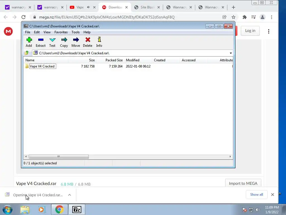
Task: Select the Vape V4 Cracked folder row
Action: [x=128, y=66]
